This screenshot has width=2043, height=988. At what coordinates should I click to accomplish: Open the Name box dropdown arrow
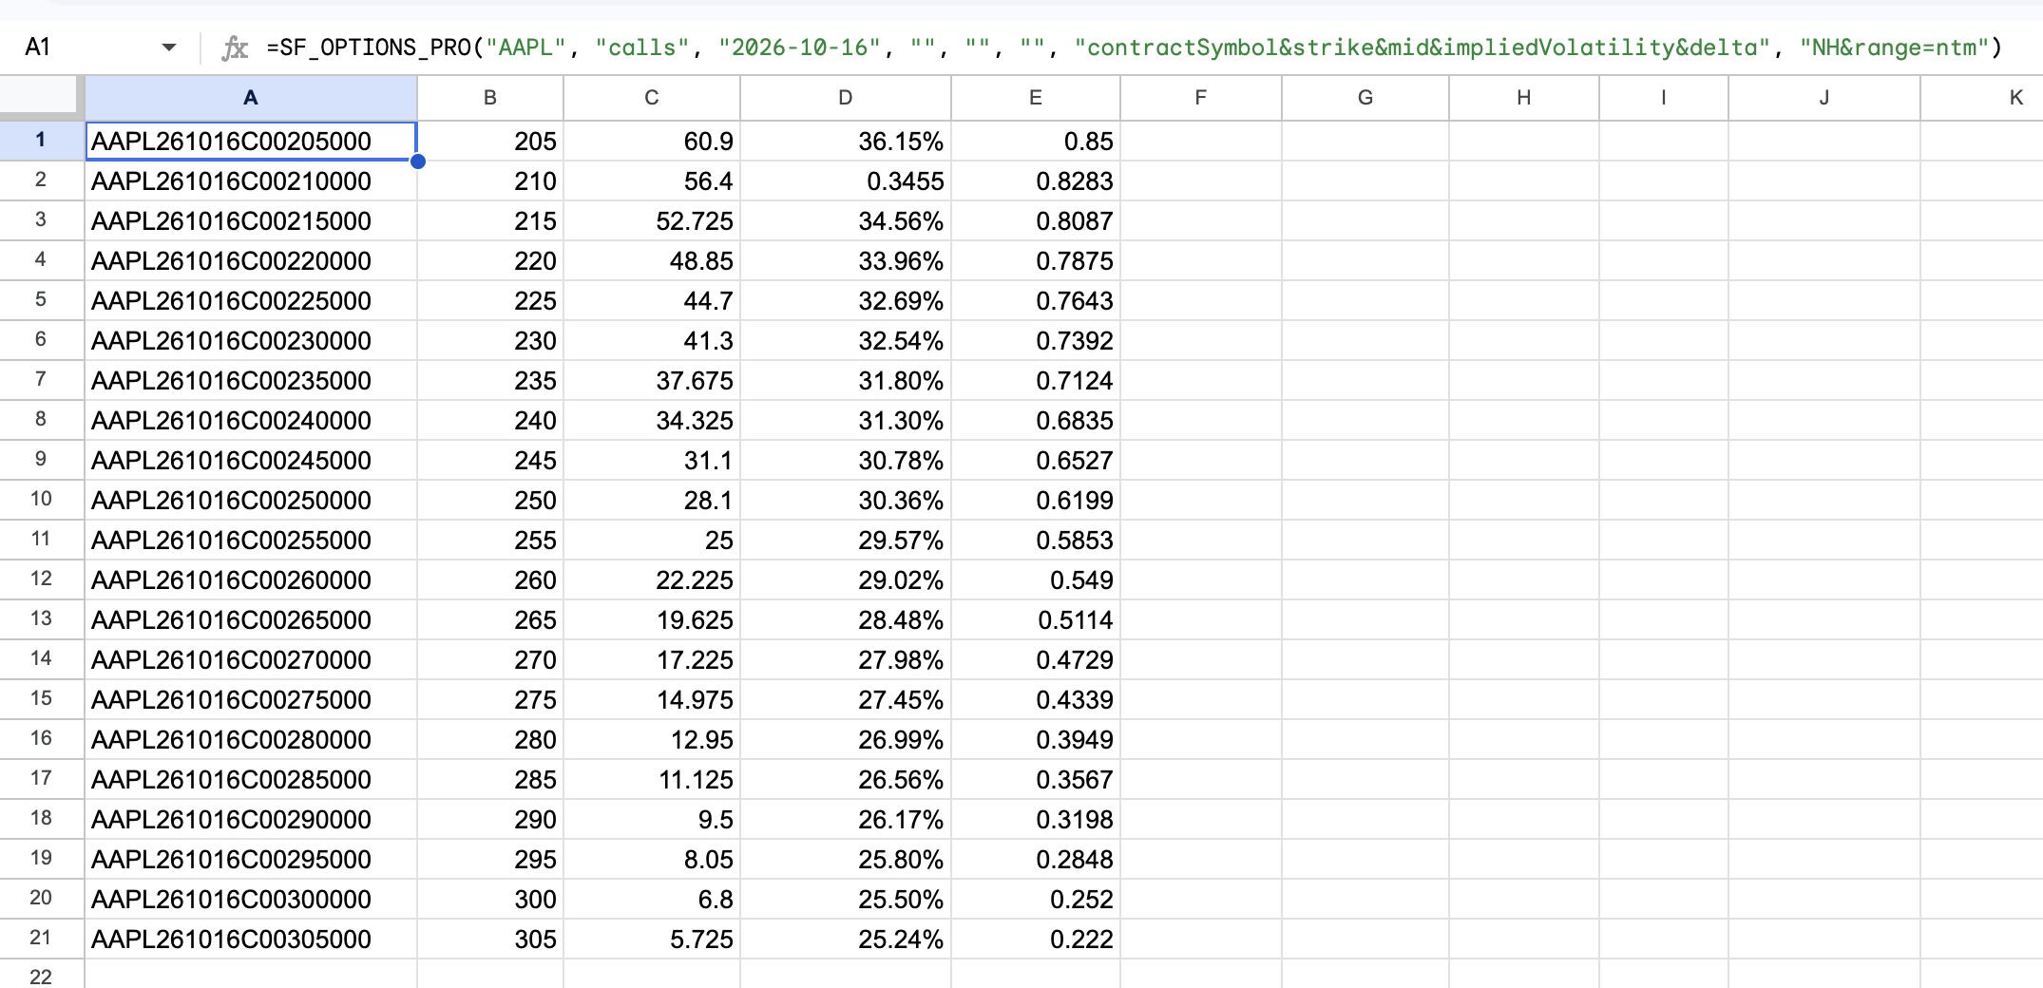(169, 47)
